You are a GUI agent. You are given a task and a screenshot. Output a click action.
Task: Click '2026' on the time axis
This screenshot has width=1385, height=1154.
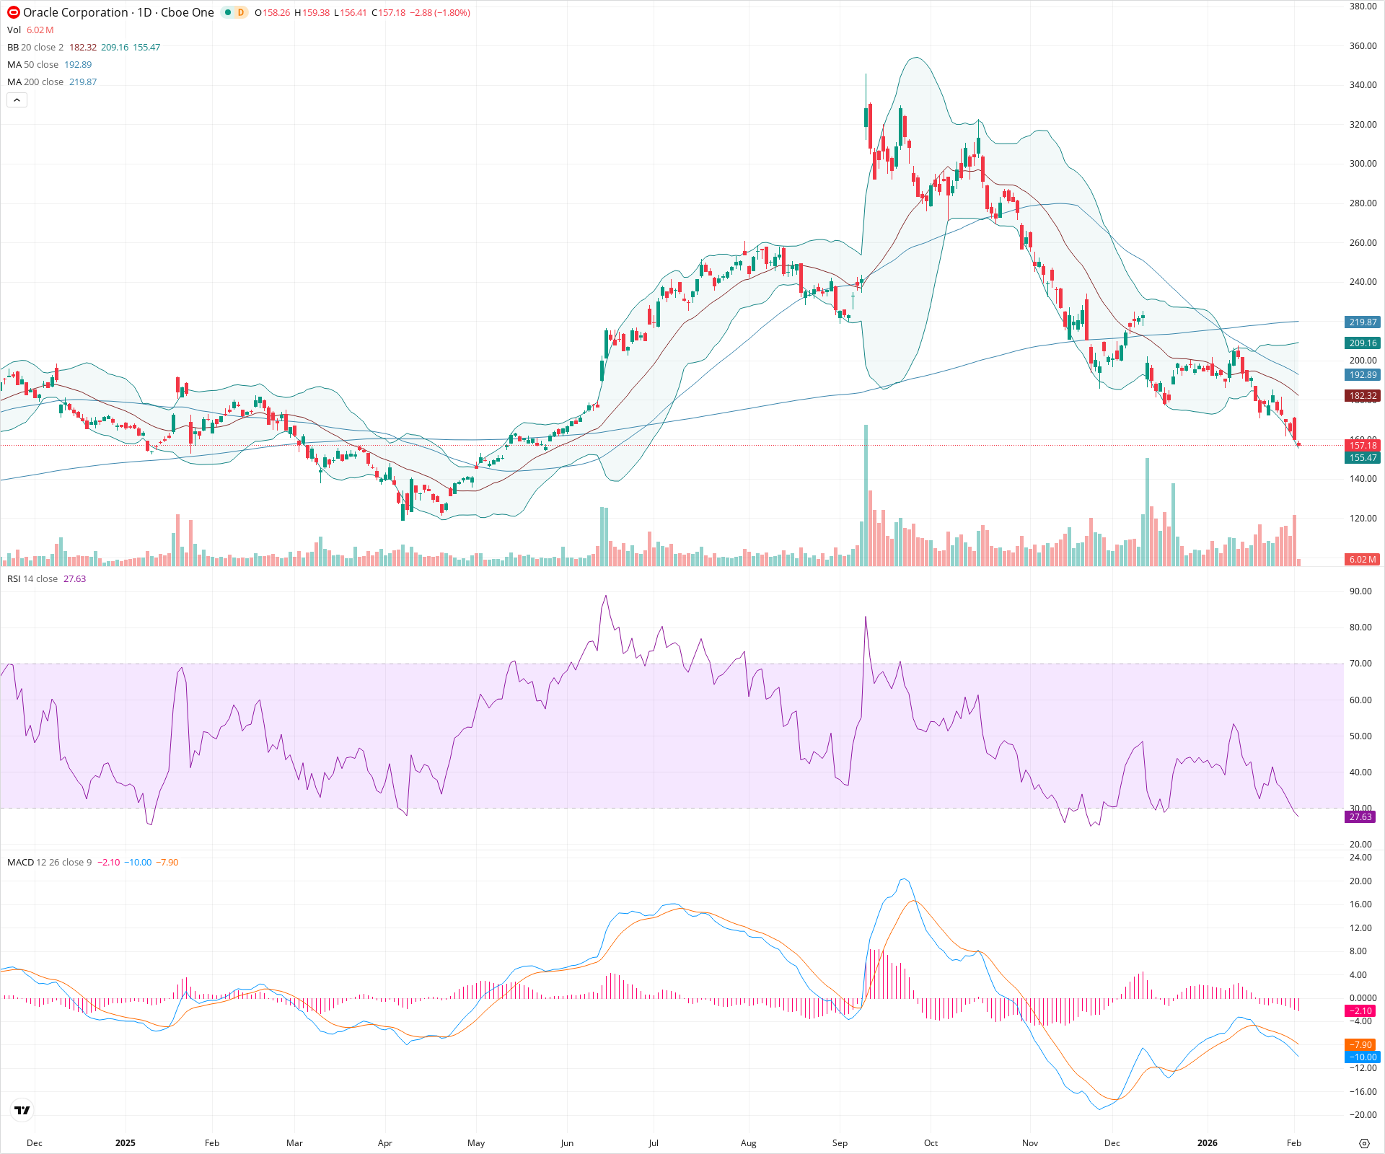click(1208, 1143)
